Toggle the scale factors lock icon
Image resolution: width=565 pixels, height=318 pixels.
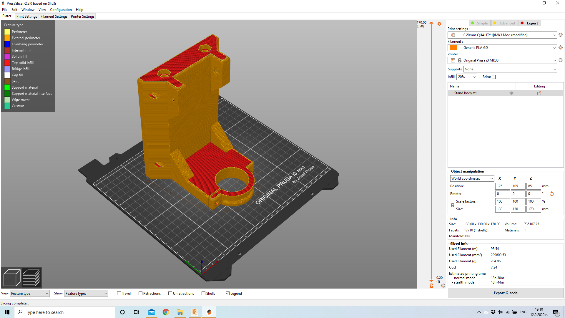tap(453, 205)
